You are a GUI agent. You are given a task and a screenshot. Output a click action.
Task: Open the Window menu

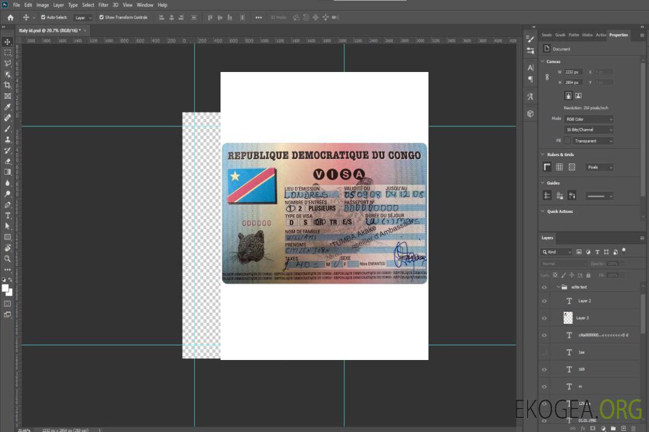pyautogui.click(x=145, y=5)
